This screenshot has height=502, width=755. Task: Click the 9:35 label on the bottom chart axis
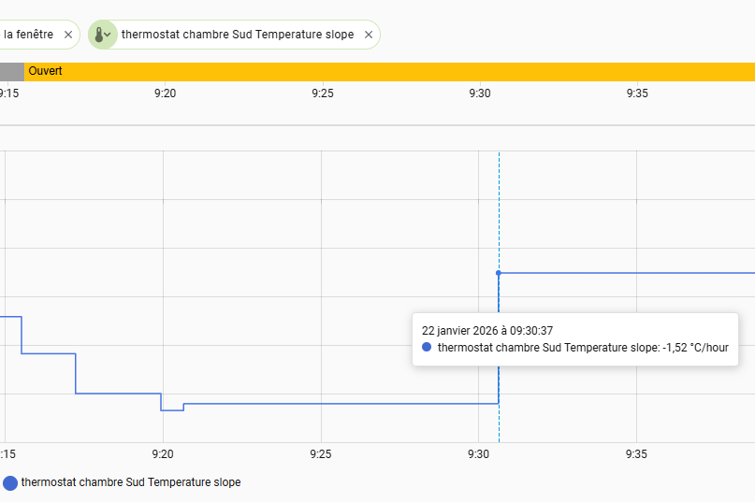click(636, 454)
